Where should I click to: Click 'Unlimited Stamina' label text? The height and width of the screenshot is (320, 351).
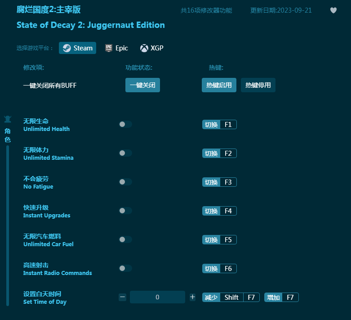click(49, 158)
